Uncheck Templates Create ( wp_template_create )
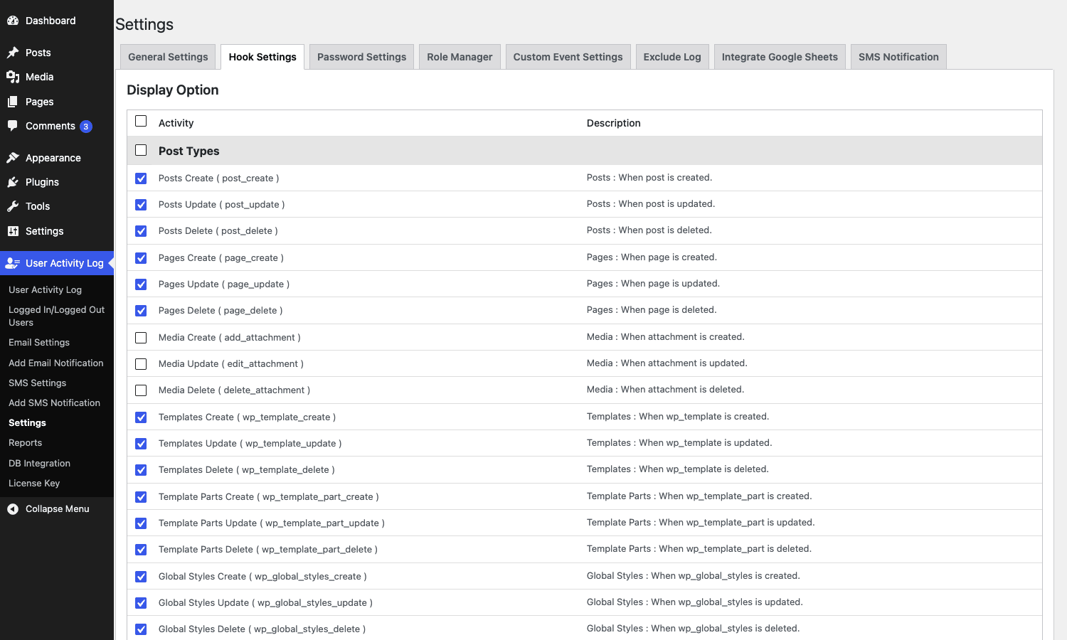This screenshot has width=1067, height=640. click(141, 417)
